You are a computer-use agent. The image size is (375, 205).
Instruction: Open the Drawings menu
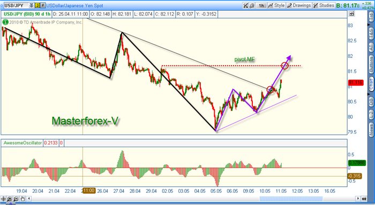[x=299, y=5]
